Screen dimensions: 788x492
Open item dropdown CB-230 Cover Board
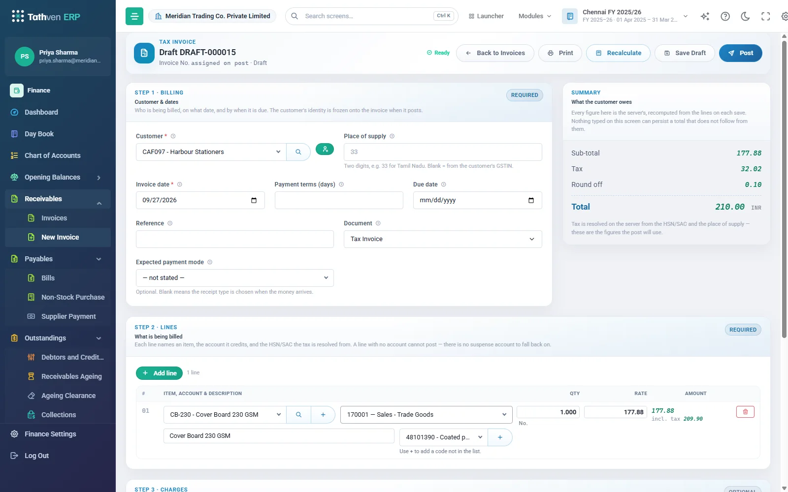[x=225, y=415]
